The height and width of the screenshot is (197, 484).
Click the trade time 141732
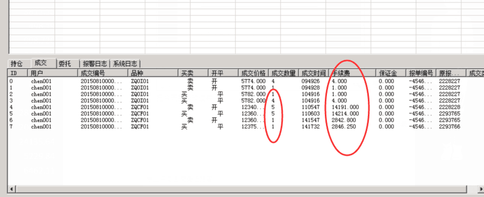tap(310, 127)
